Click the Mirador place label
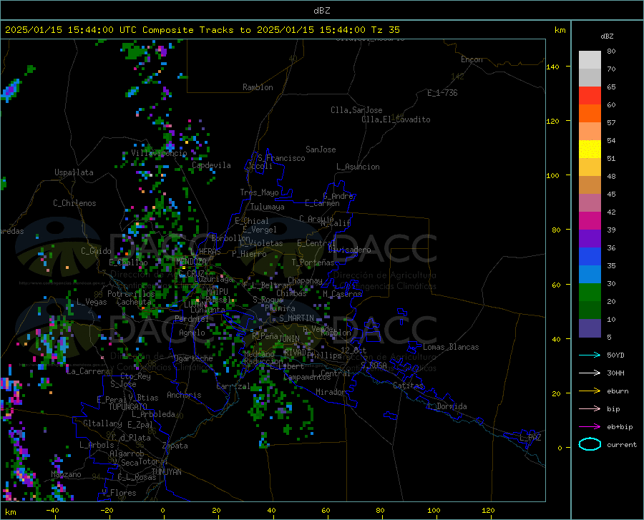 point(330,392)
